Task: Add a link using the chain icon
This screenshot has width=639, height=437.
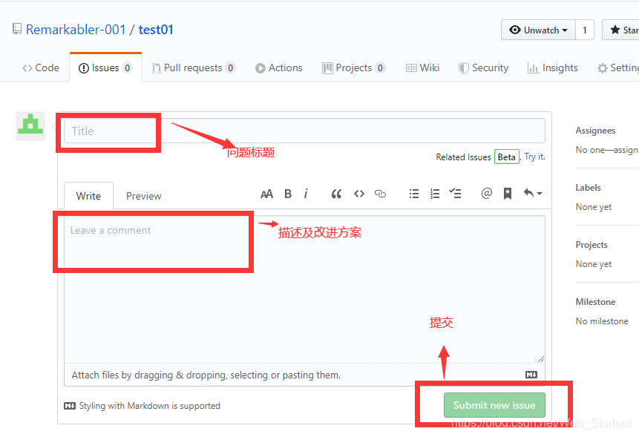Action: point(380,194)
